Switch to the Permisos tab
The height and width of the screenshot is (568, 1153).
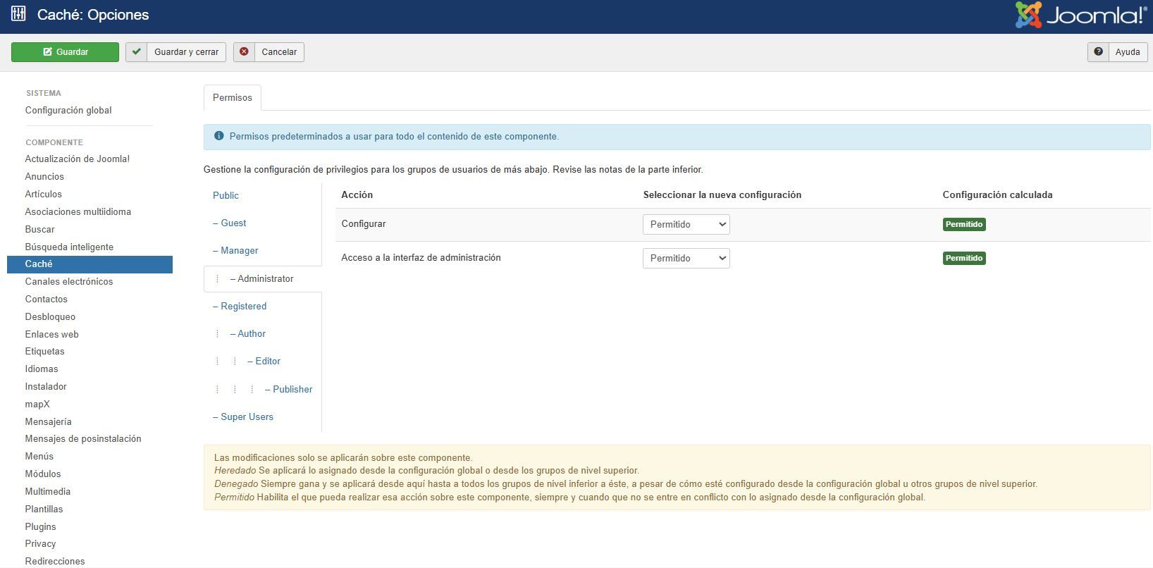[232, 98]
